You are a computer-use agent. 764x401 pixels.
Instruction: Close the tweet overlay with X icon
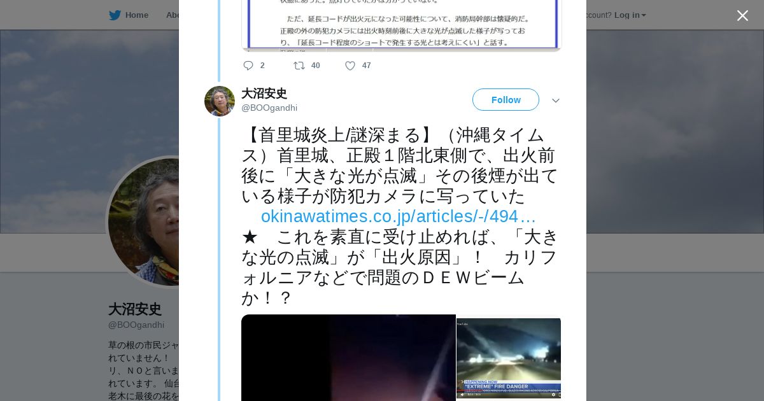click(x=742, y=15)
